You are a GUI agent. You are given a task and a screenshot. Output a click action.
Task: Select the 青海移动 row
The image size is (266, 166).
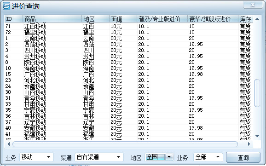129,98
